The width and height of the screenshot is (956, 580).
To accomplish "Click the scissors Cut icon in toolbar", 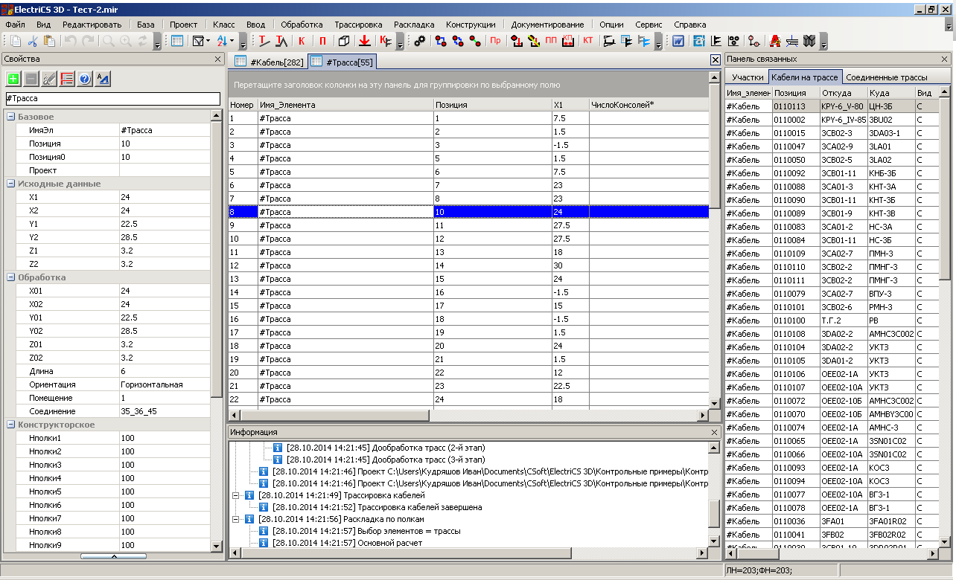I will [x=33, y=41].
